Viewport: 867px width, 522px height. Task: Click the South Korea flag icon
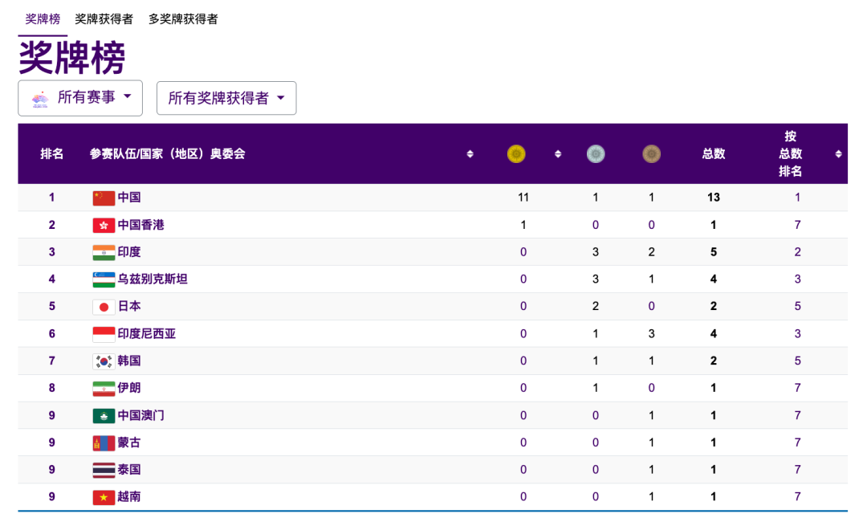point(104,361)
